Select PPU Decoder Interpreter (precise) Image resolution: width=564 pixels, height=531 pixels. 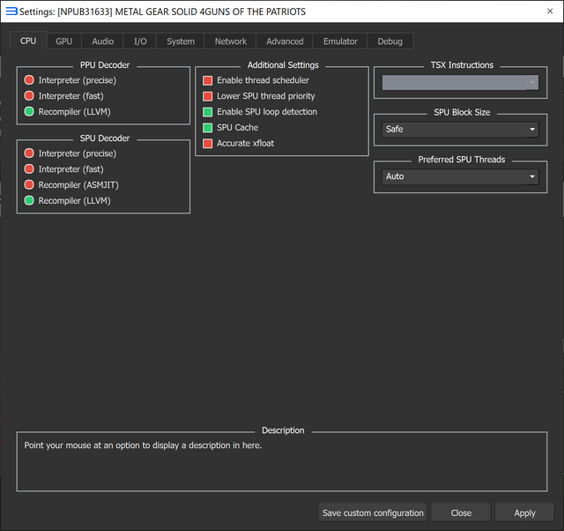[70, 80]
